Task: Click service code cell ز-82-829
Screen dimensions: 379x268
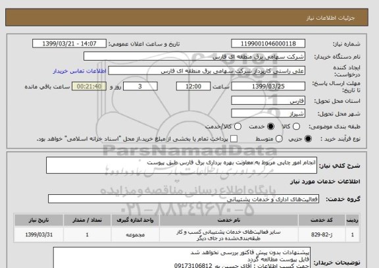Action: [322, 234]
